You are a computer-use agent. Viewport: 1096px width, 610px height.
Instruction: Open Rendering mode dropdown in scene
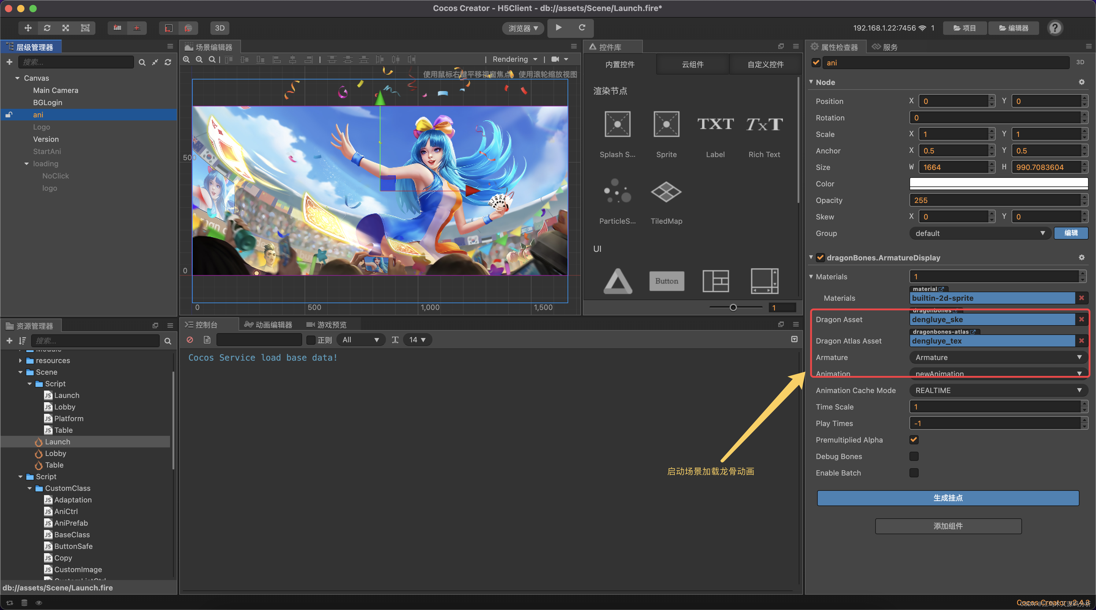click(515, 59)
